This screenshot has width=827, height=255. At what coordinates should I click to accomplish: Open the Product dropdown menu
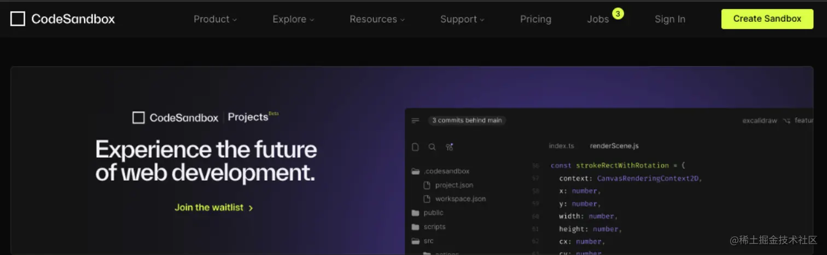click(215, 19)
